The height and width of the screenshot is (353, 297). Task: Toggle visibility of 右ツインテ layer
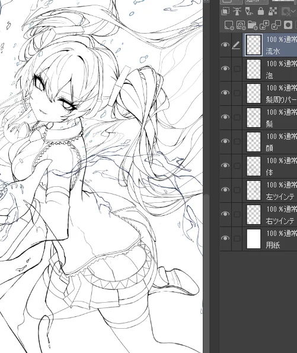[x=225, y=214]
